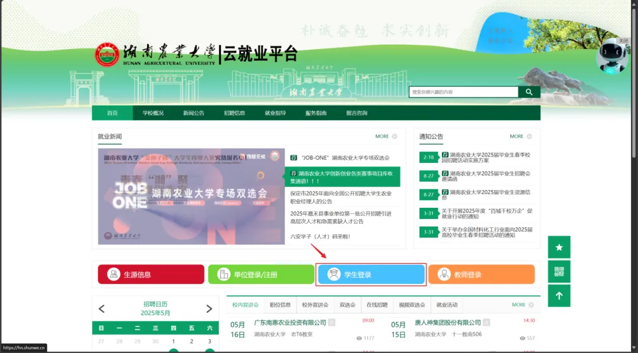Viewport: 638px width, 353px height.
Task: Close the robot assistant via 关闭
Action: coord(623,41)
